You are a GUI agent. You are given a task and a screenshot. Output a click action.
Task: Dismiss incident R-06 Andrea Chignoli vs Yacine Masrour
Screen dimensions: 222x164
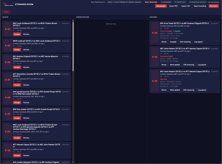point(26,67)
